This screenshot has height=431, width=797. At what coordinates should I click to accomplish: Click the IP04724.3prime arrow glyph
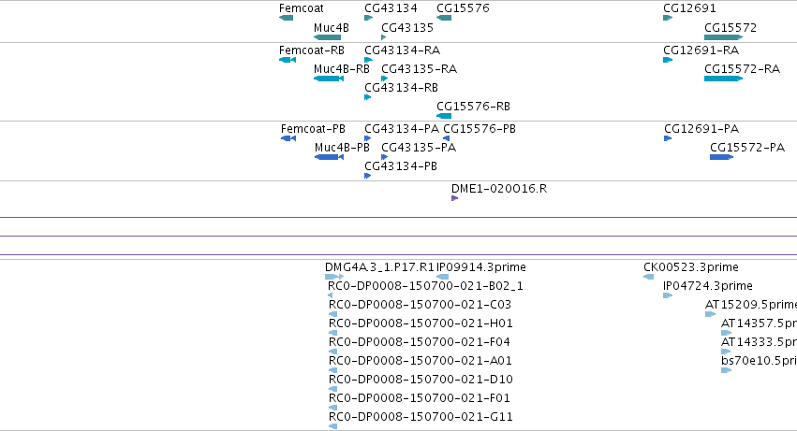click(x=668, y=295)
